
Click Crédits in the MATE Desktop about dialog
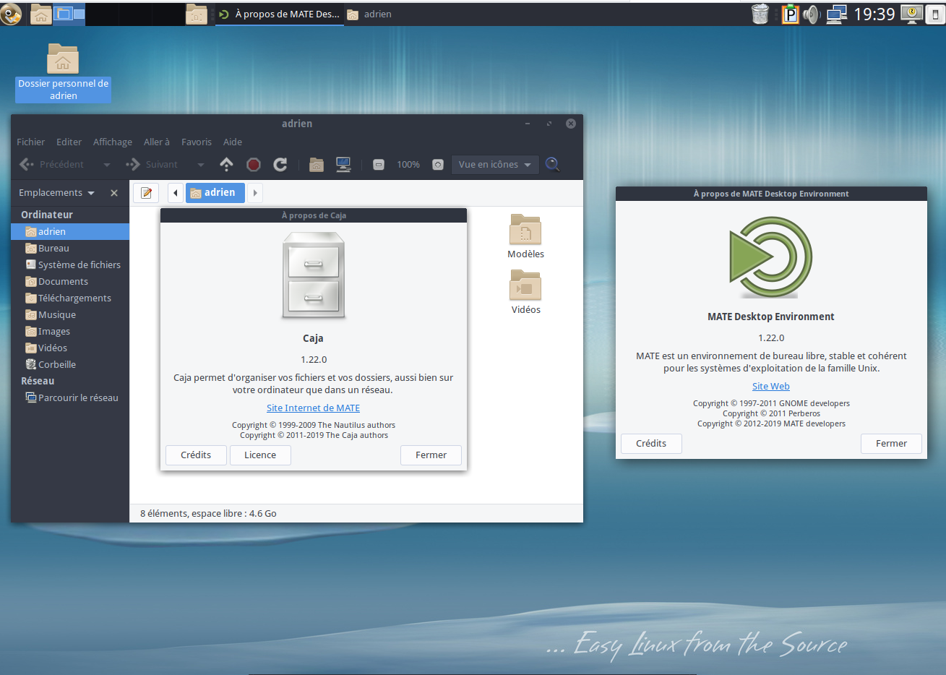point(651,444)
